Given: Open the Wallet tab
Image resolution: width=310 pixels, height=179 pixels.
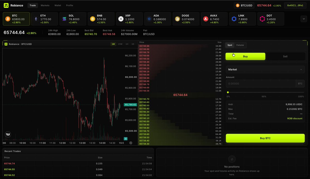Looking at the screenshot, I should pyautogui.click(x=58, y=5).
